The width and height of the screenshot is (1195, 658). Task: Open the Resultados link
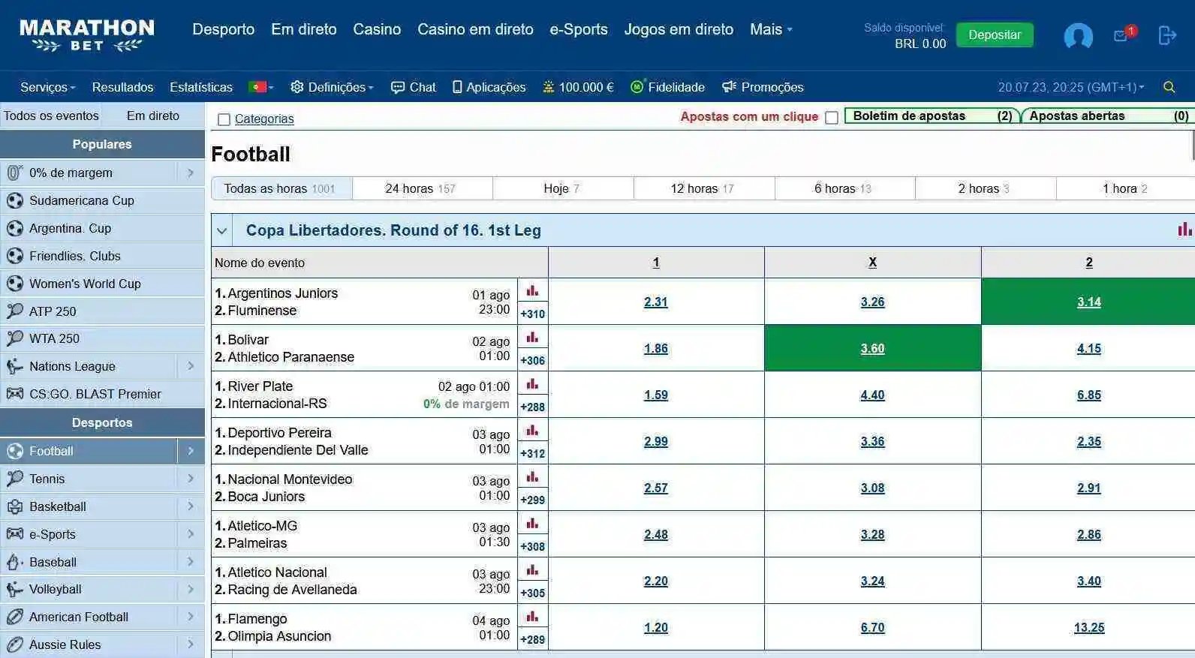[122, 87]
